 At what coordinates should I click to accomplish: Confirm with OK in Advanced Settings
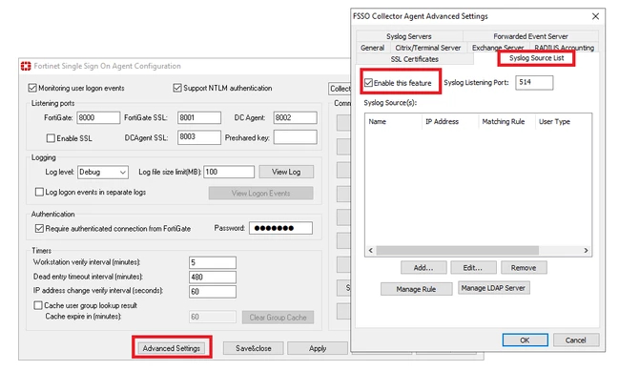(x=525, y=340)
